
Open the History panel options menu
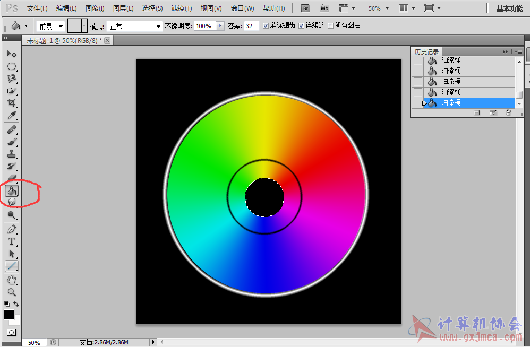click(518, 51)
